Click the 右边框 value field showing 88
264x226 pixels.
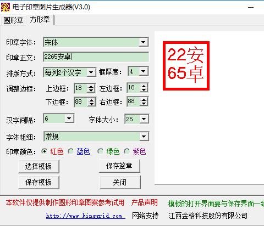pyautogui.click(x=134, y=101)
